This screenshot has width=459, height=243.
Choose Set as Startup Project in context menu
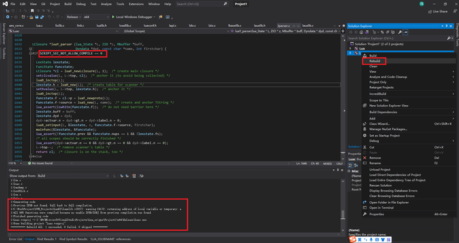[384, 136]
